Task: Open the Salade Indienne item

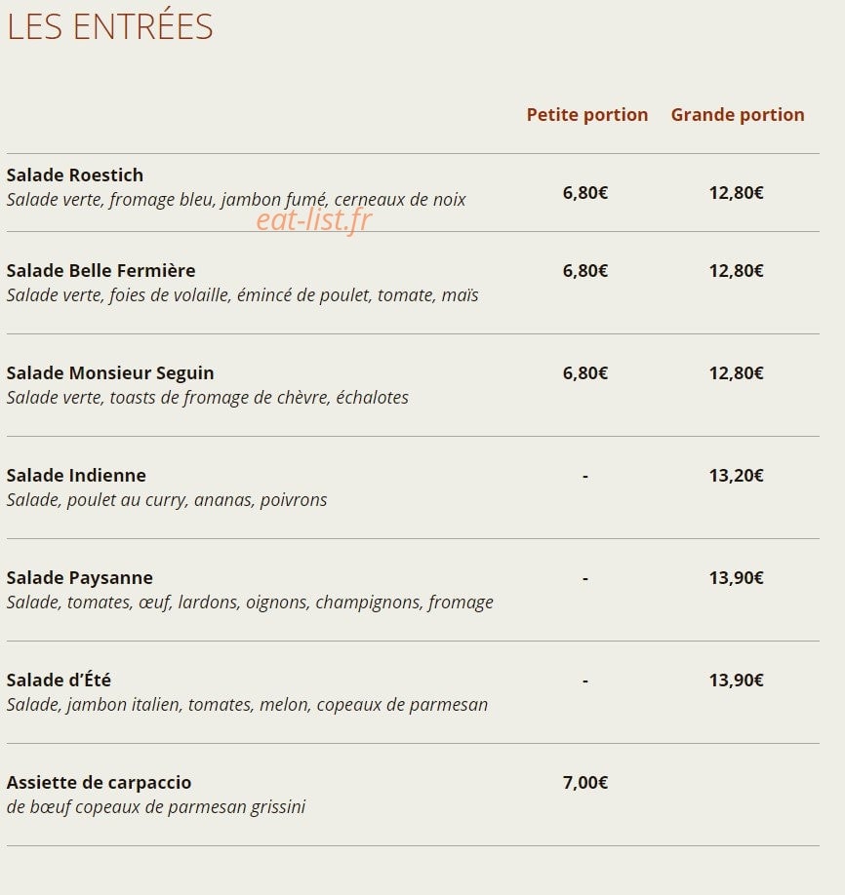Action: 76,475
